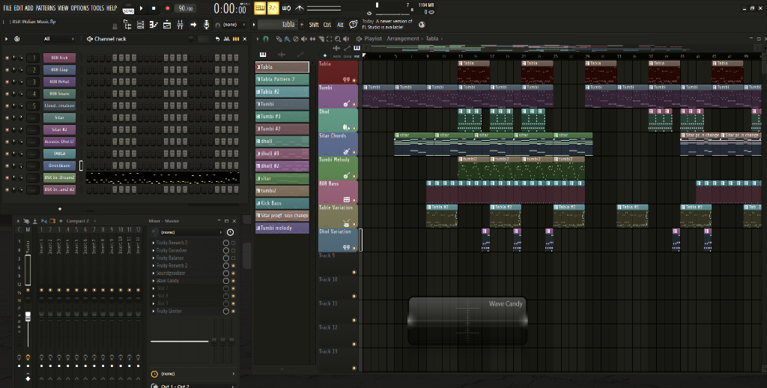The height and width of the screenshot is (388, 767).
Task: Click the 808 Bass track keyboard icon
Action: (x=346, y=200)
